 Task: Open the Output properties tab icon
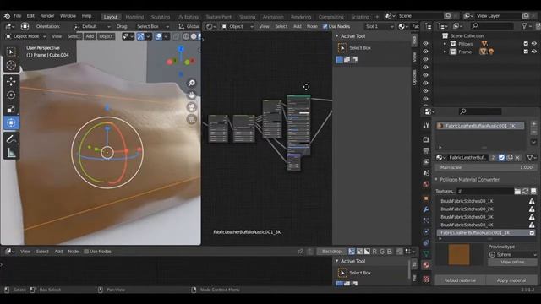426,150
